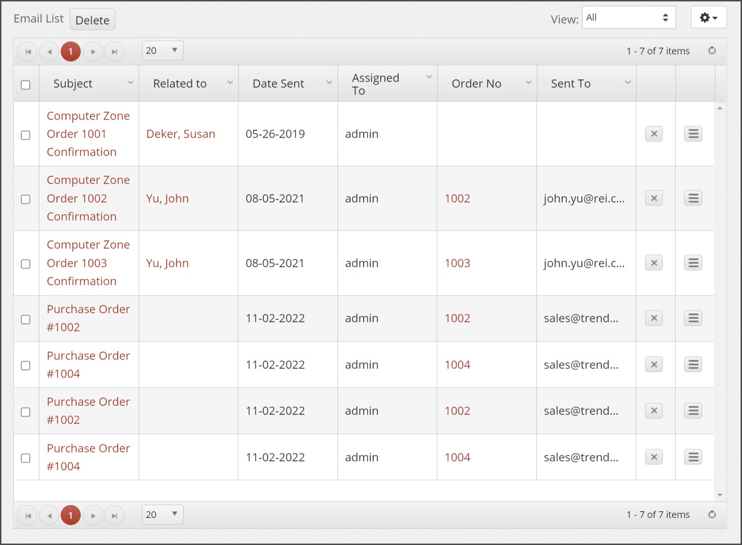Open row menu for Order 1001 Confirmation
Viewport: 742px width, 545px height.
693,134
